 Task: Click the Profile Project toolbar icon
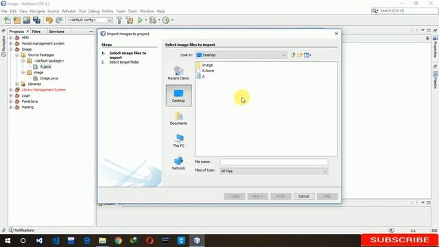coord(166,20)
